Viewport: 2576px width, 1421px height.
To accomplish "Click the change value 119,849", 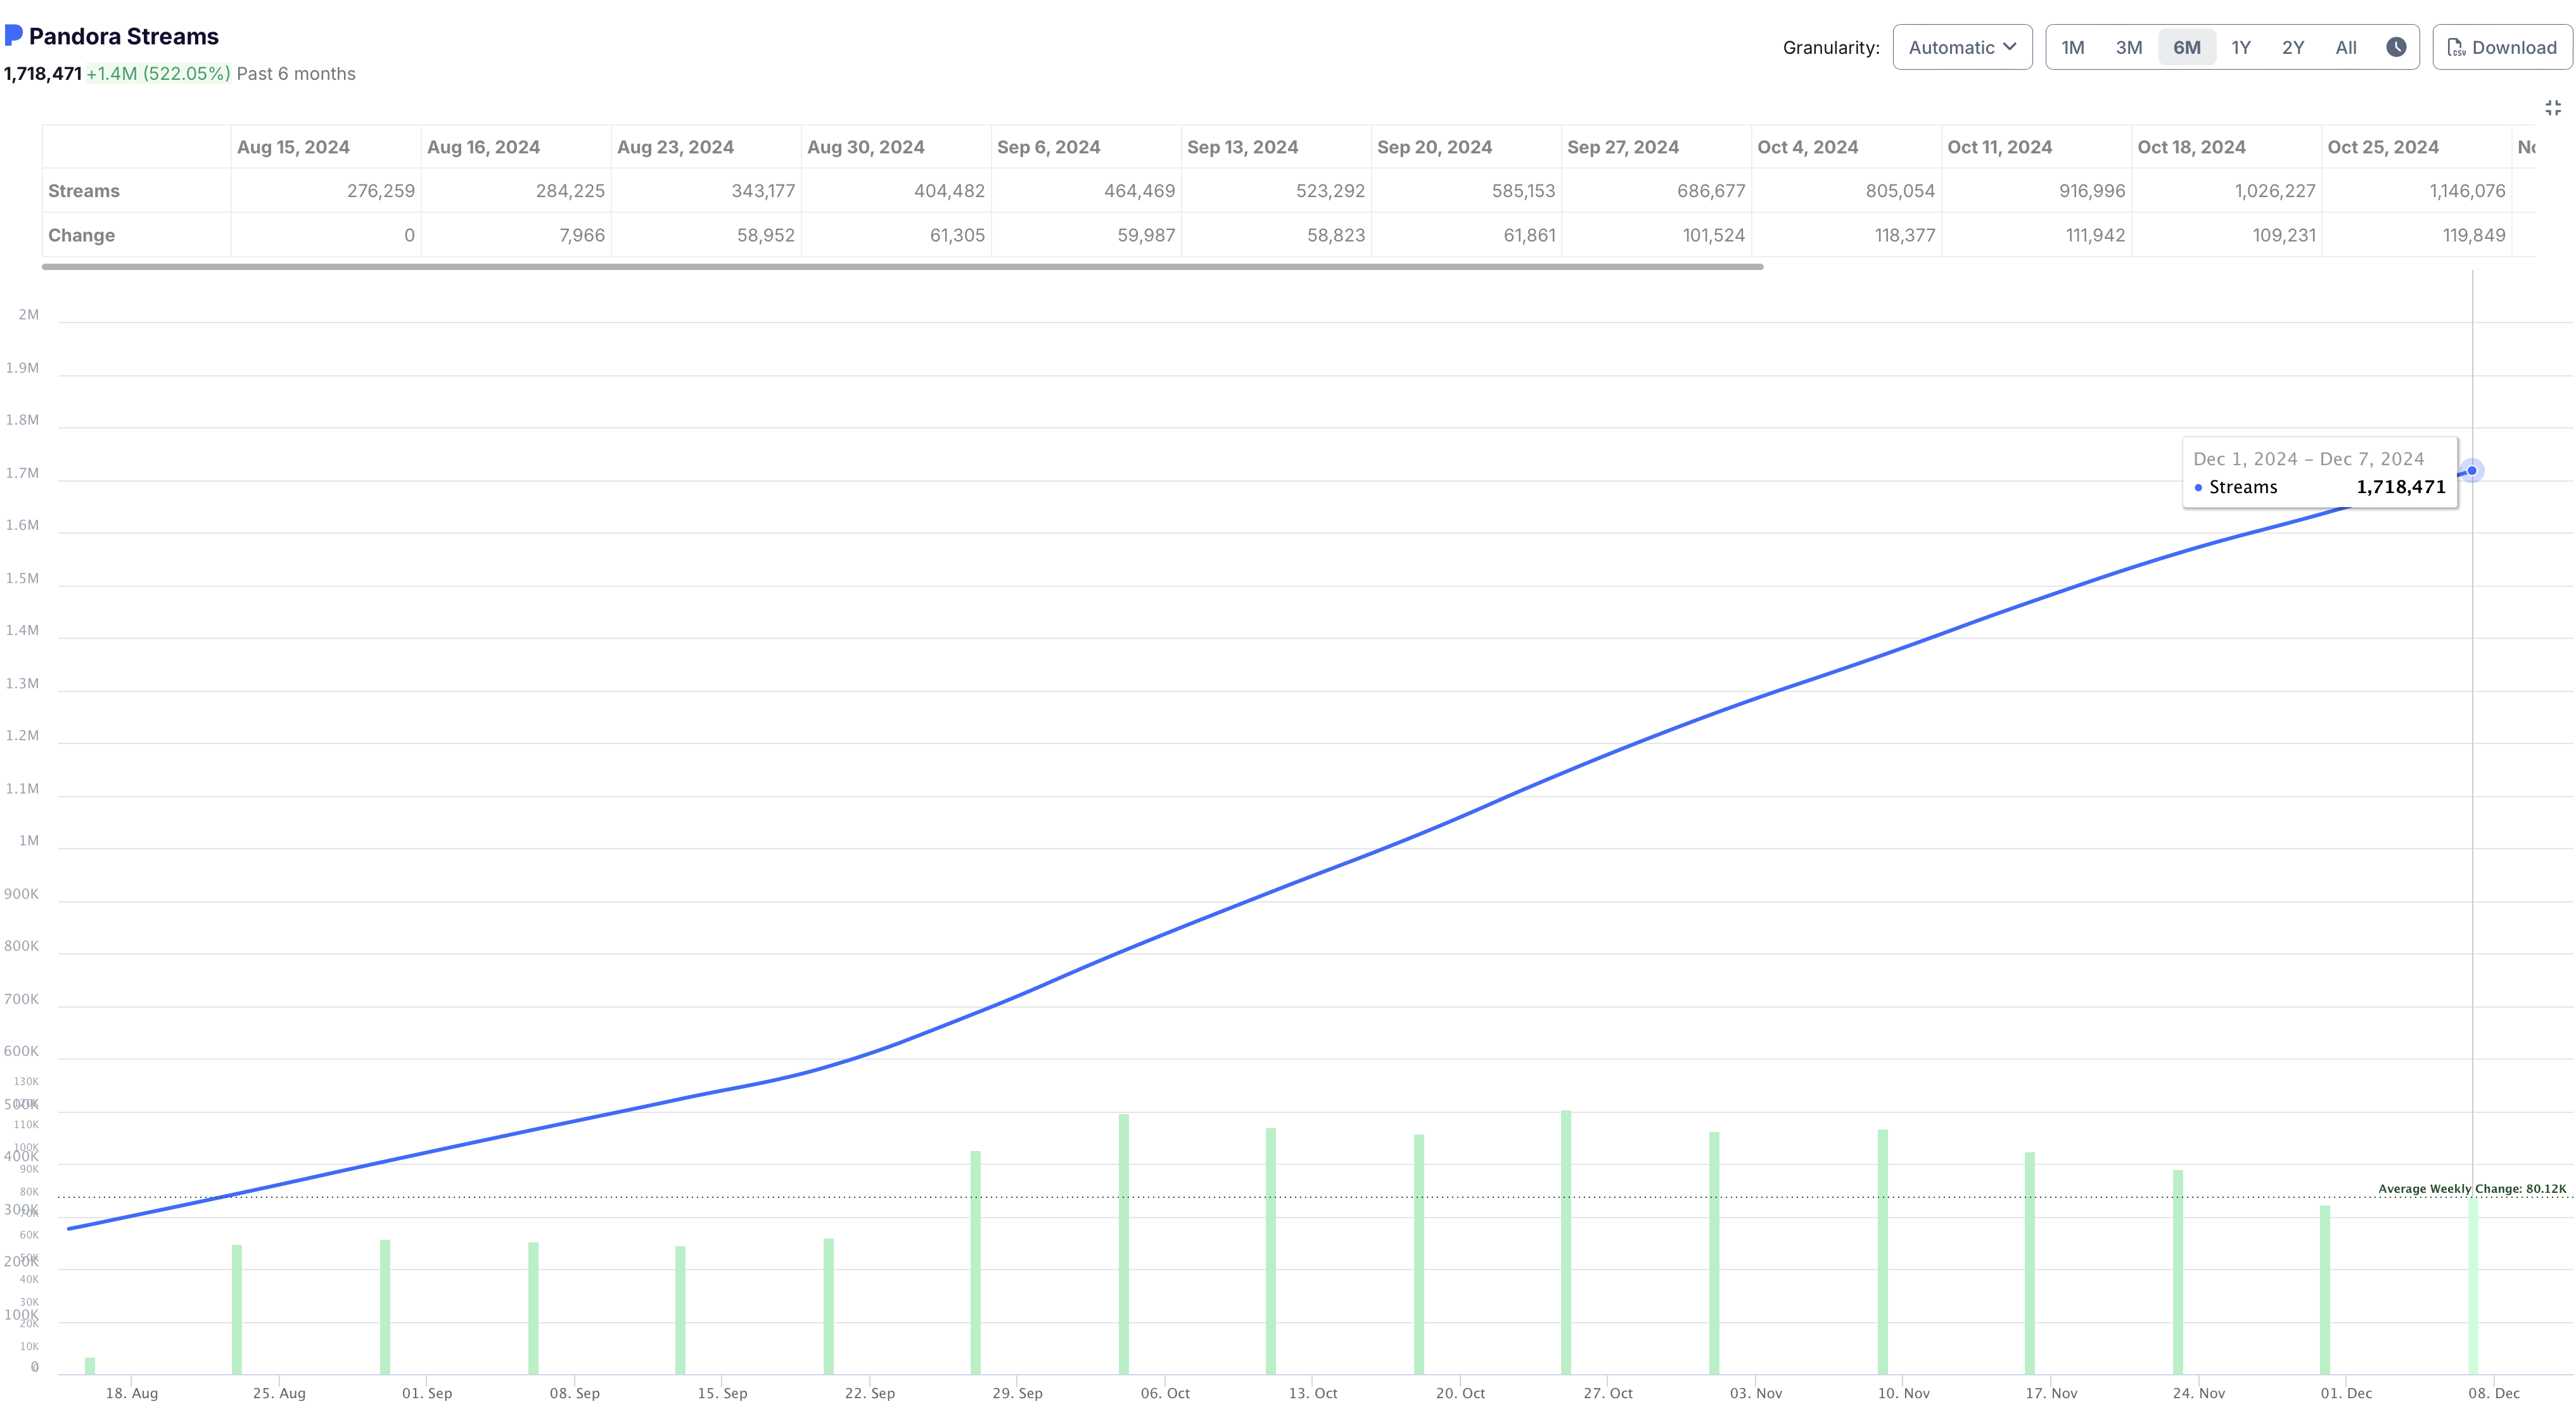I will (2474, 235).
